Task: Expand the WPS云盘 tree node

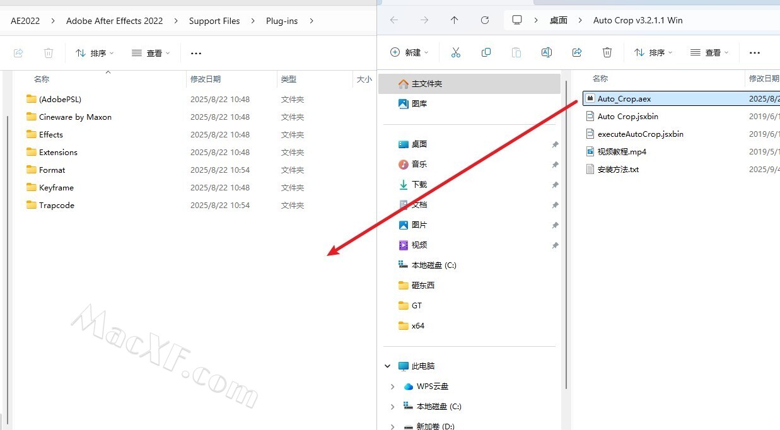Action: (x=392, y=386)
